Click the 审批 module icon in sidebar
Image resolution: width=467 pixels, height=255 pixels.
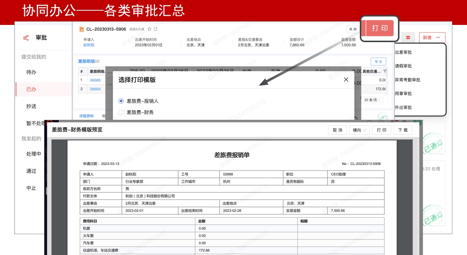(26, 38)
